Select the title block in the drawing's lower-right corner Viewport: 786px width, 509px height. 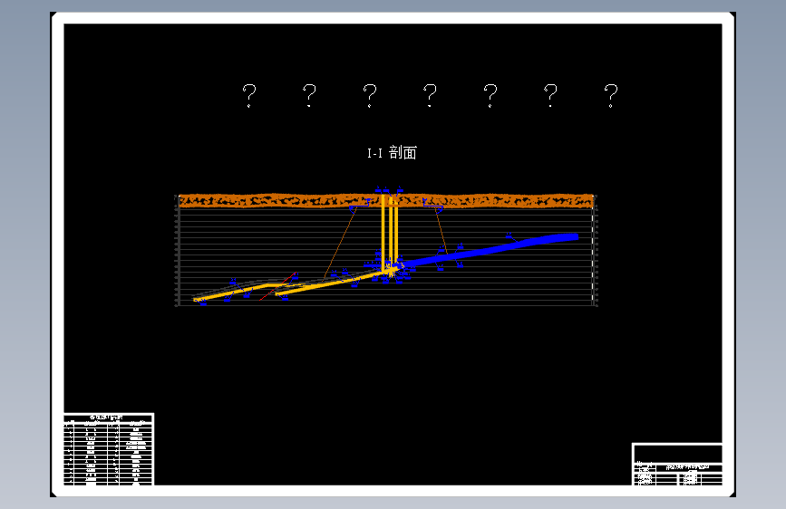click(677, 464)
